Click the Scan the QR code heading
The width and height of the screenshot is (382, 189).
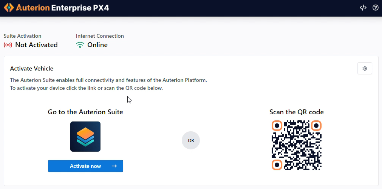(x=297, y=112)
